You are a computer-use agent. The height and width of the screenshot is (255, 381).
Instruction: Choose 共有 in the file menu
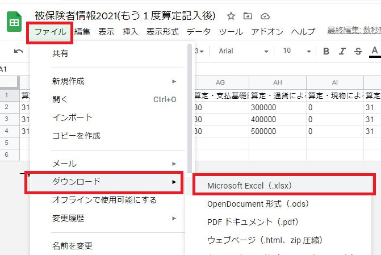pos(107,53)
